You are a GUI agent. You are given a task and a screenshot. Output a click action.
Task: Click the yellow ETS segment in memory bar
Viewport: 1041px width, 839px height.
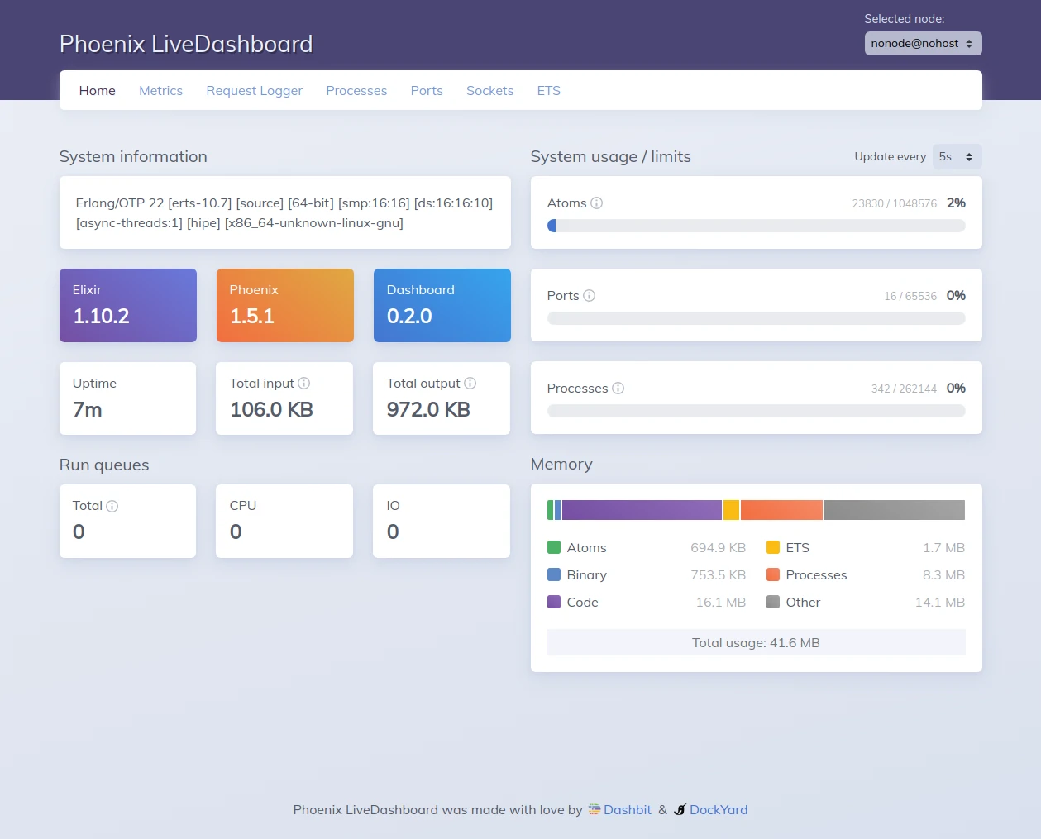[731, 510]
